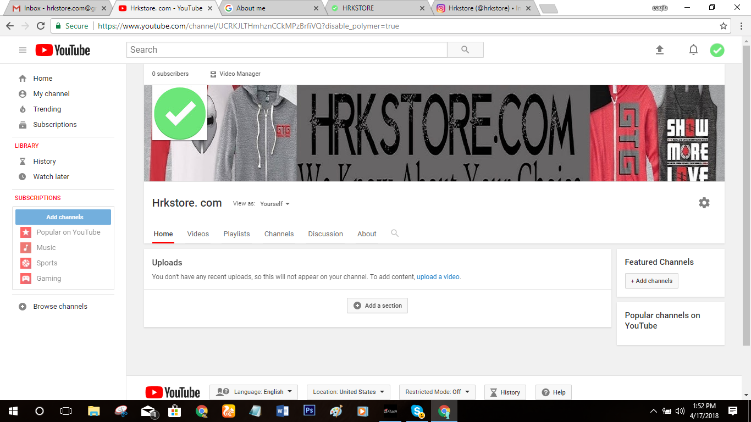Open the YouTube guide hamburger menu

23,50
